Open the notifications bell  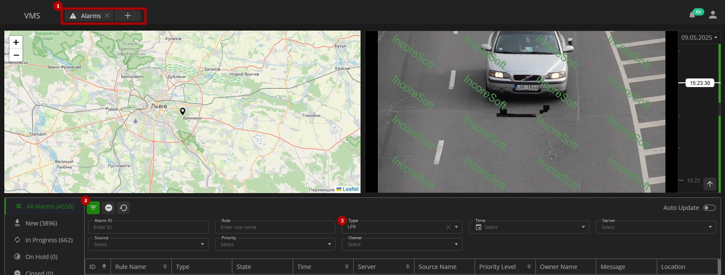[692, 15]
